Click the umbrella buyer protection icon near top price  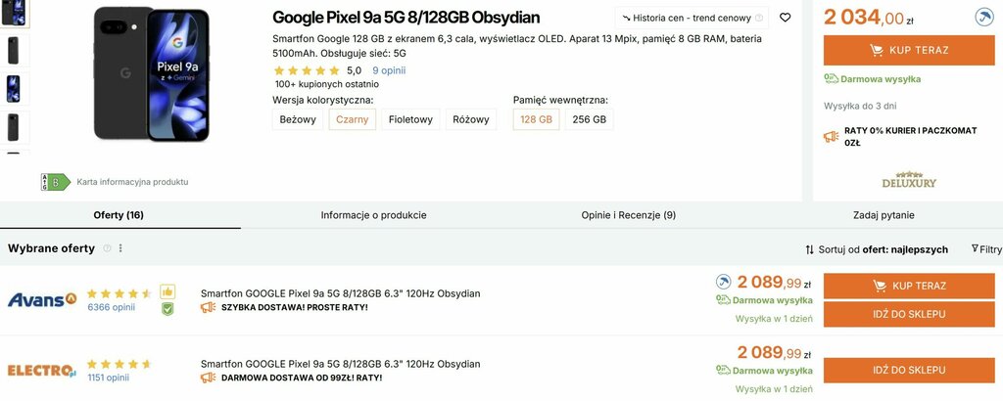point(984,17)
